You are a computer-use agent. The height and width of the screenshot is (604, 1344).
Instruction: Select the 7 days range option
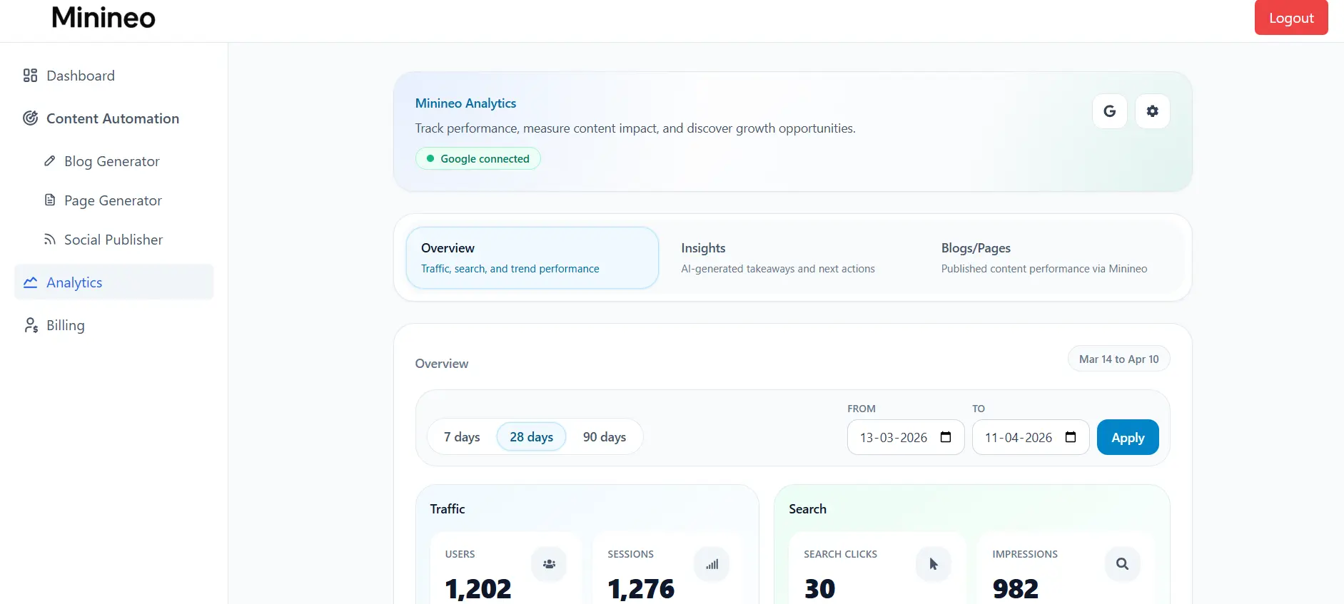(462, 437)
